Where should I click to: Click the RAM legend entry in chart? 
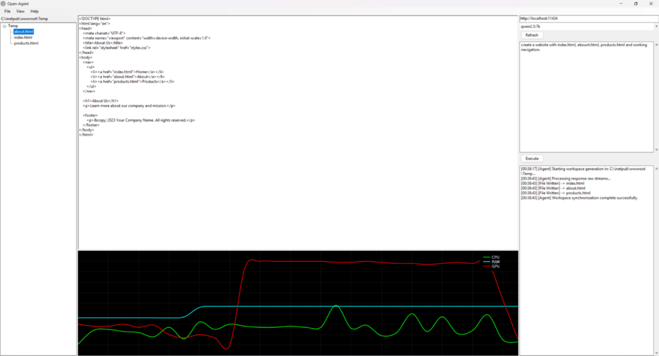491,262
